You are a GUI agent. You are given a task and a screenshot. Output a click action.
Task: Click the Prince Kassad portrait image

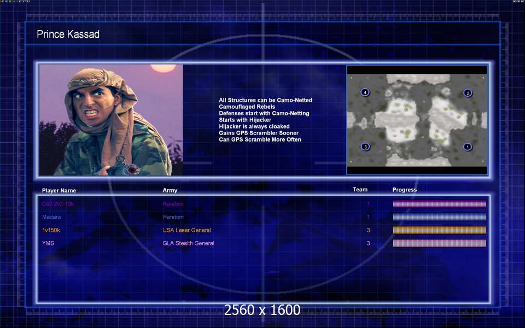pyautogui.click(x=111, y=120)
